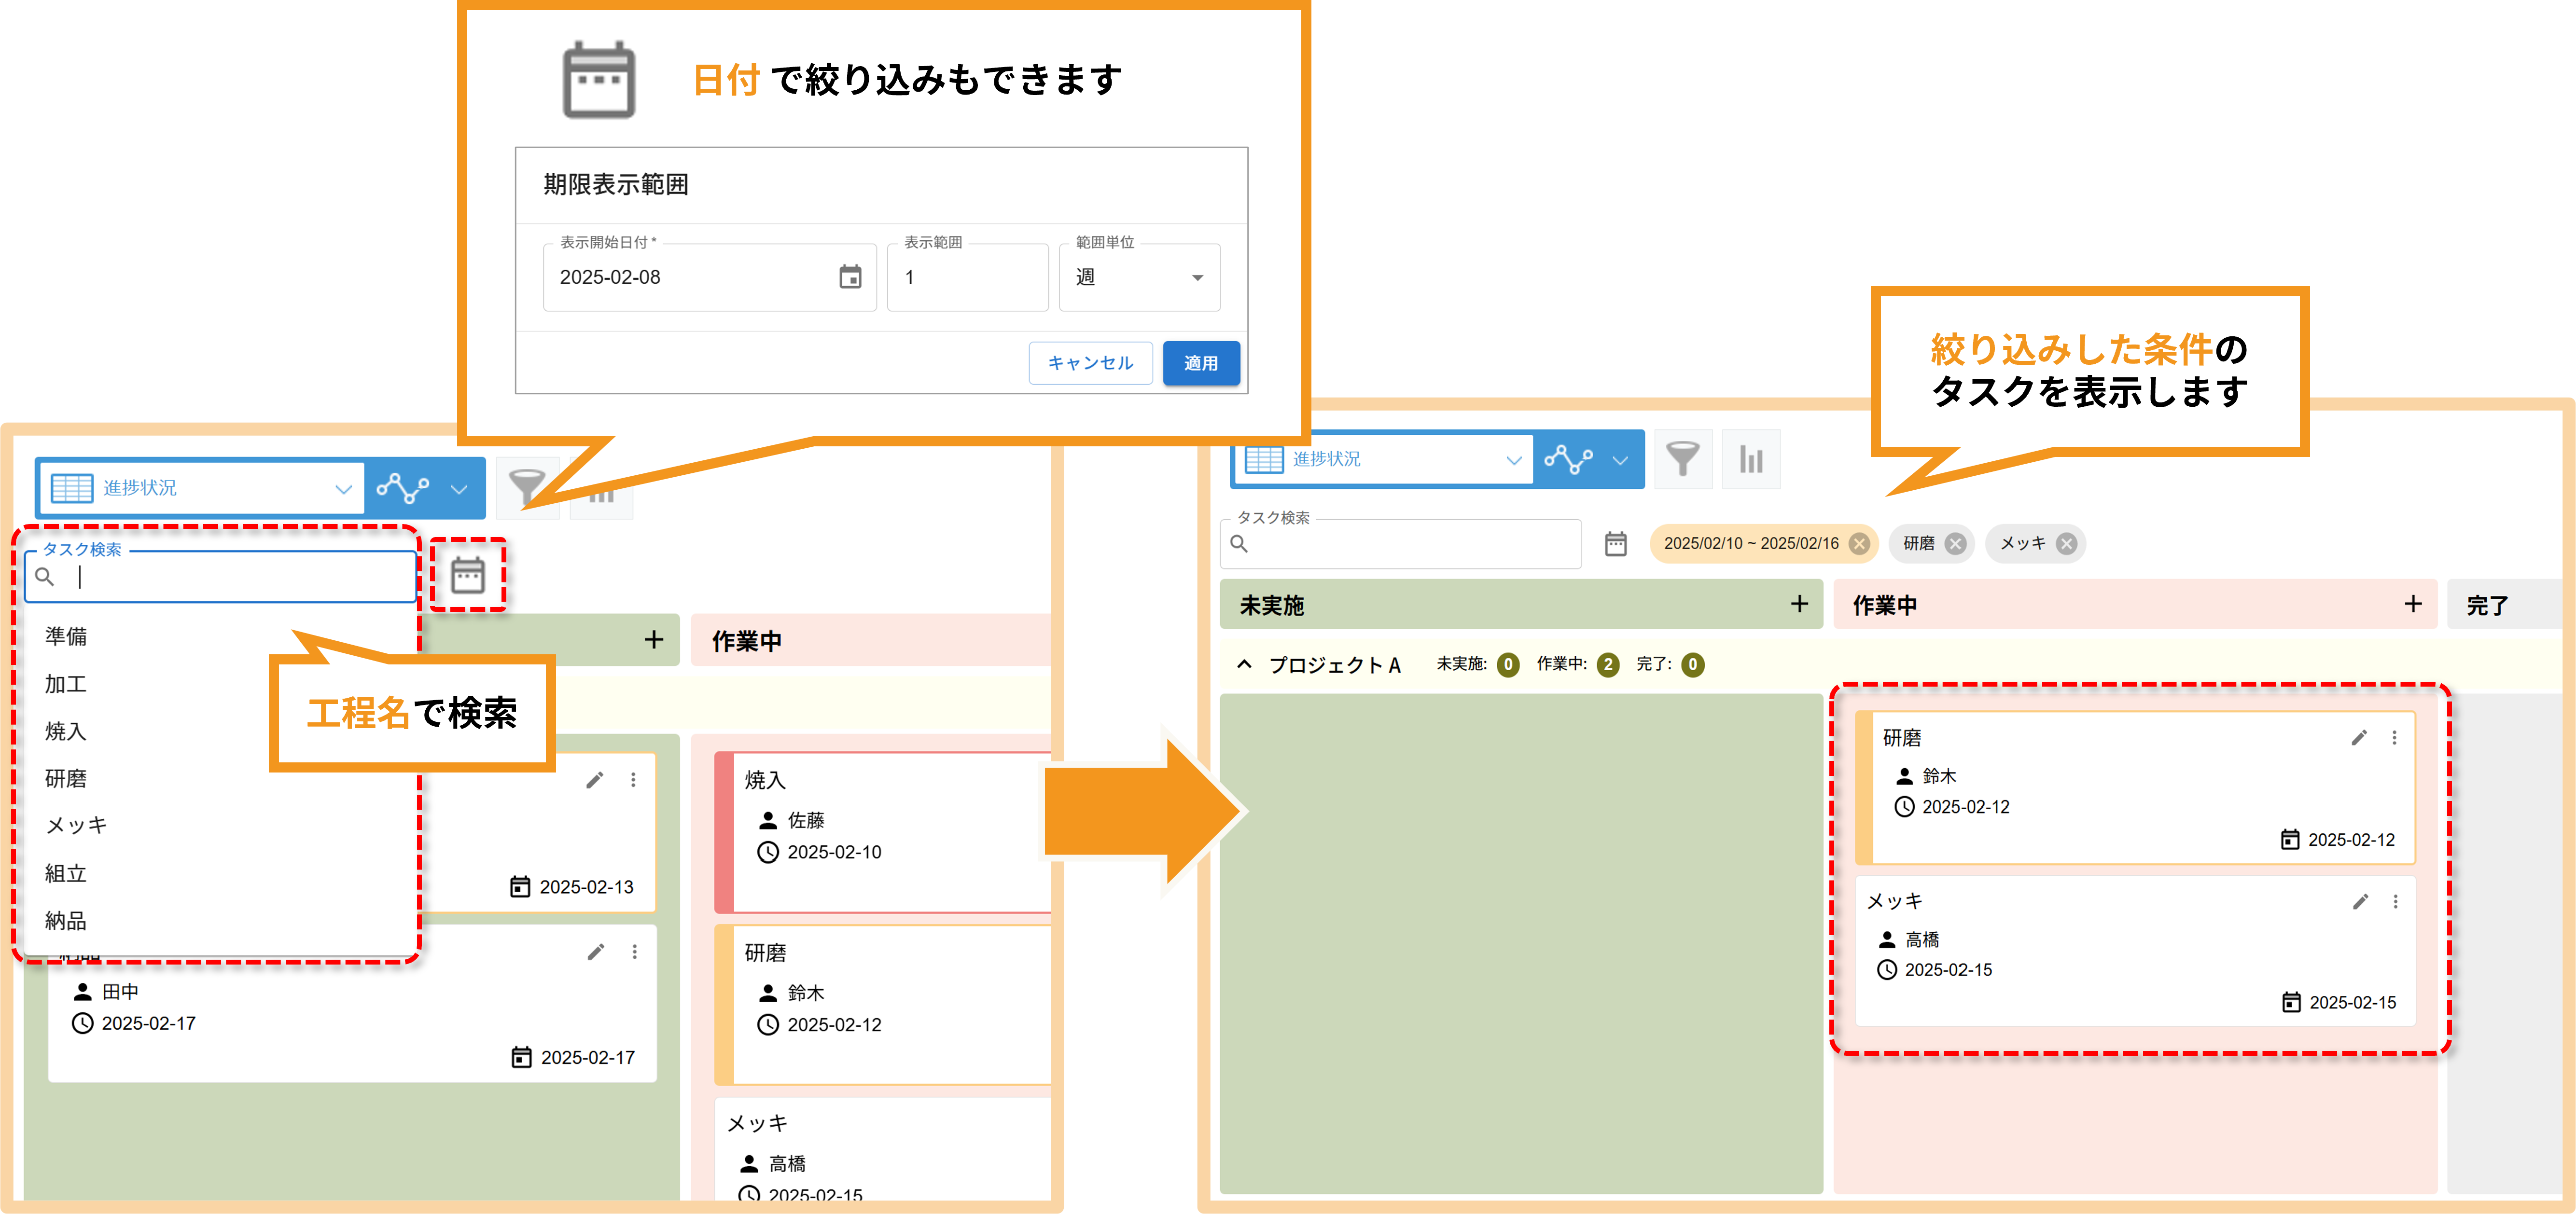Remove the メッキ filter chip

[2067, 543]
